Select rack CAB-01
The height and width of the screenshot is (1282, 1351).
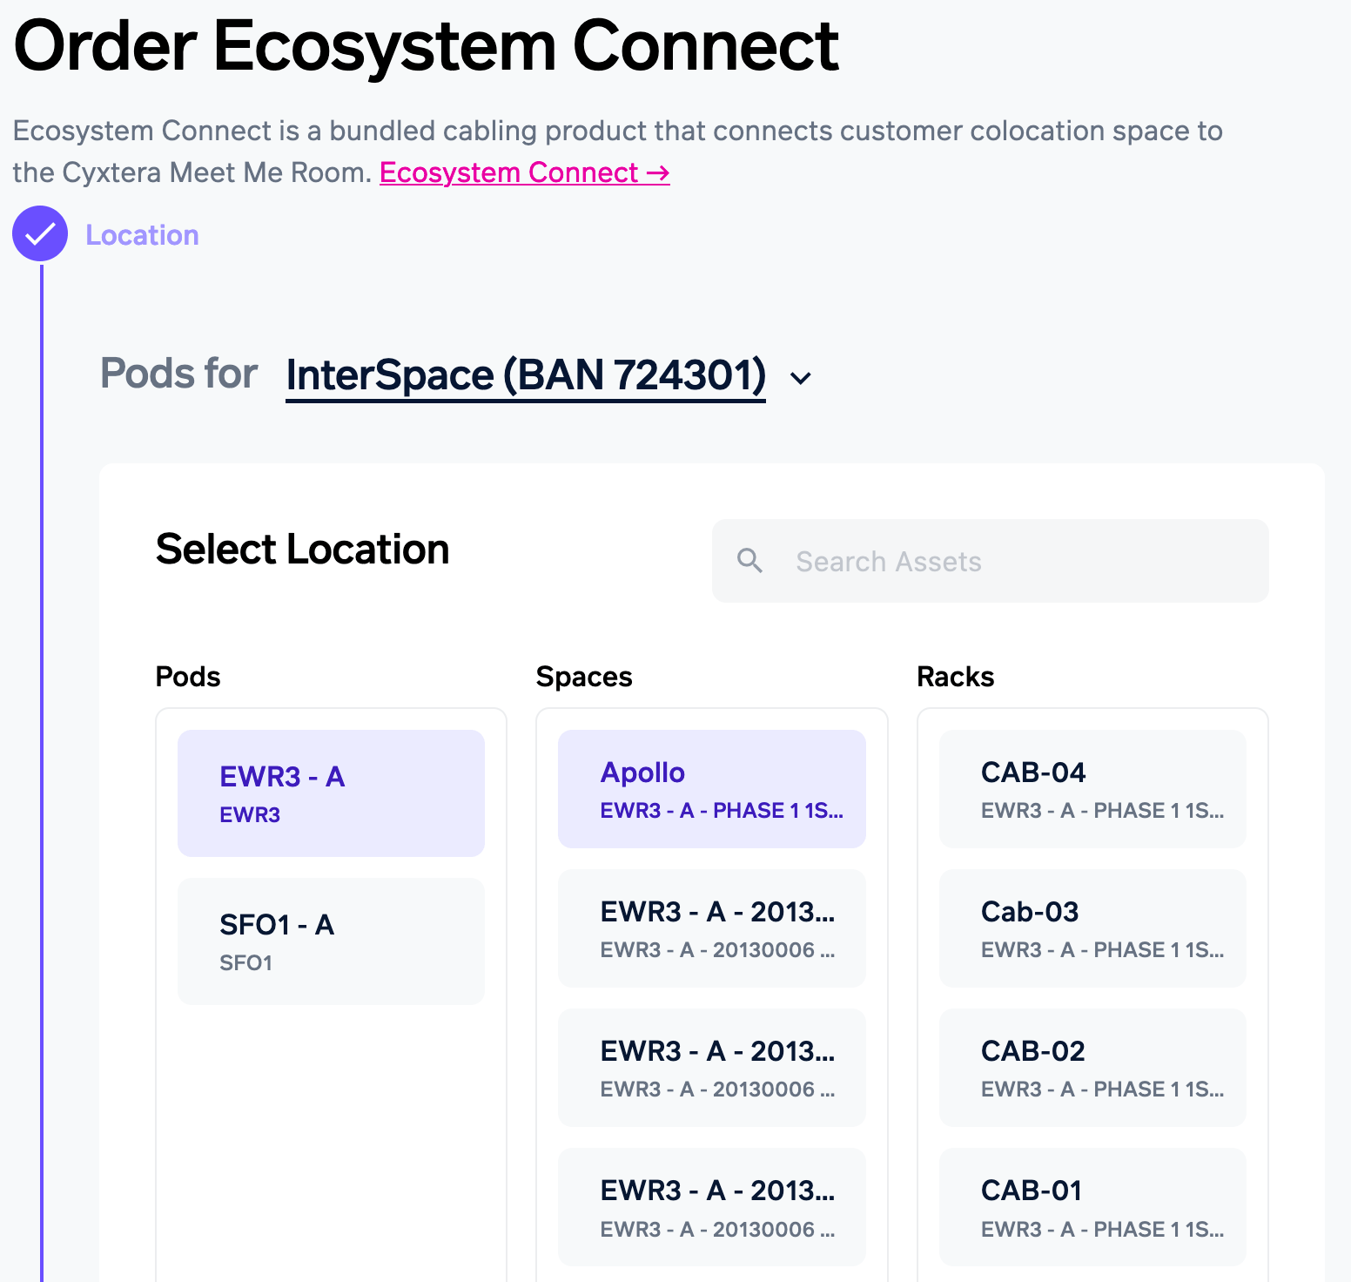1092,1207
